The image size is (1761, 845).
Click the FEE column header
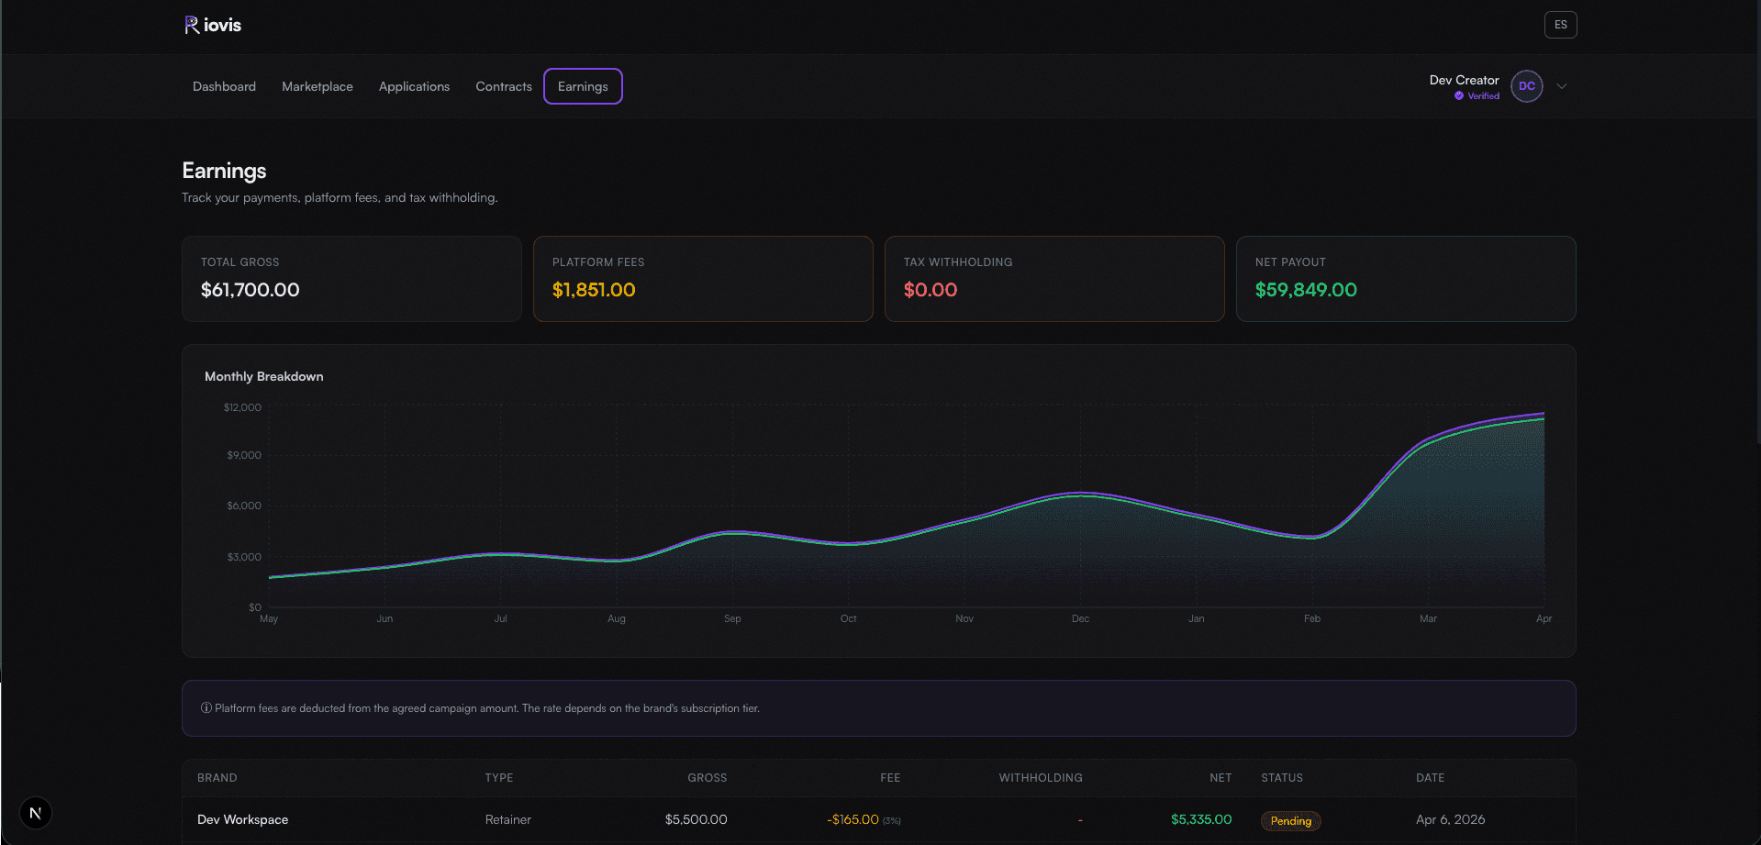[890, 778]
